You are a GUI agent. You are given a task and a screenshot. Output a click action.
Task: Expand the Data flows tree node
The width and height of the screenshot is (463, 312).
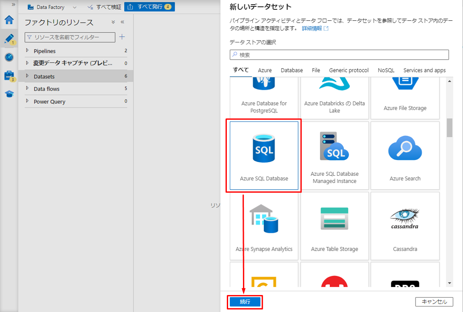tap(28, 89)
